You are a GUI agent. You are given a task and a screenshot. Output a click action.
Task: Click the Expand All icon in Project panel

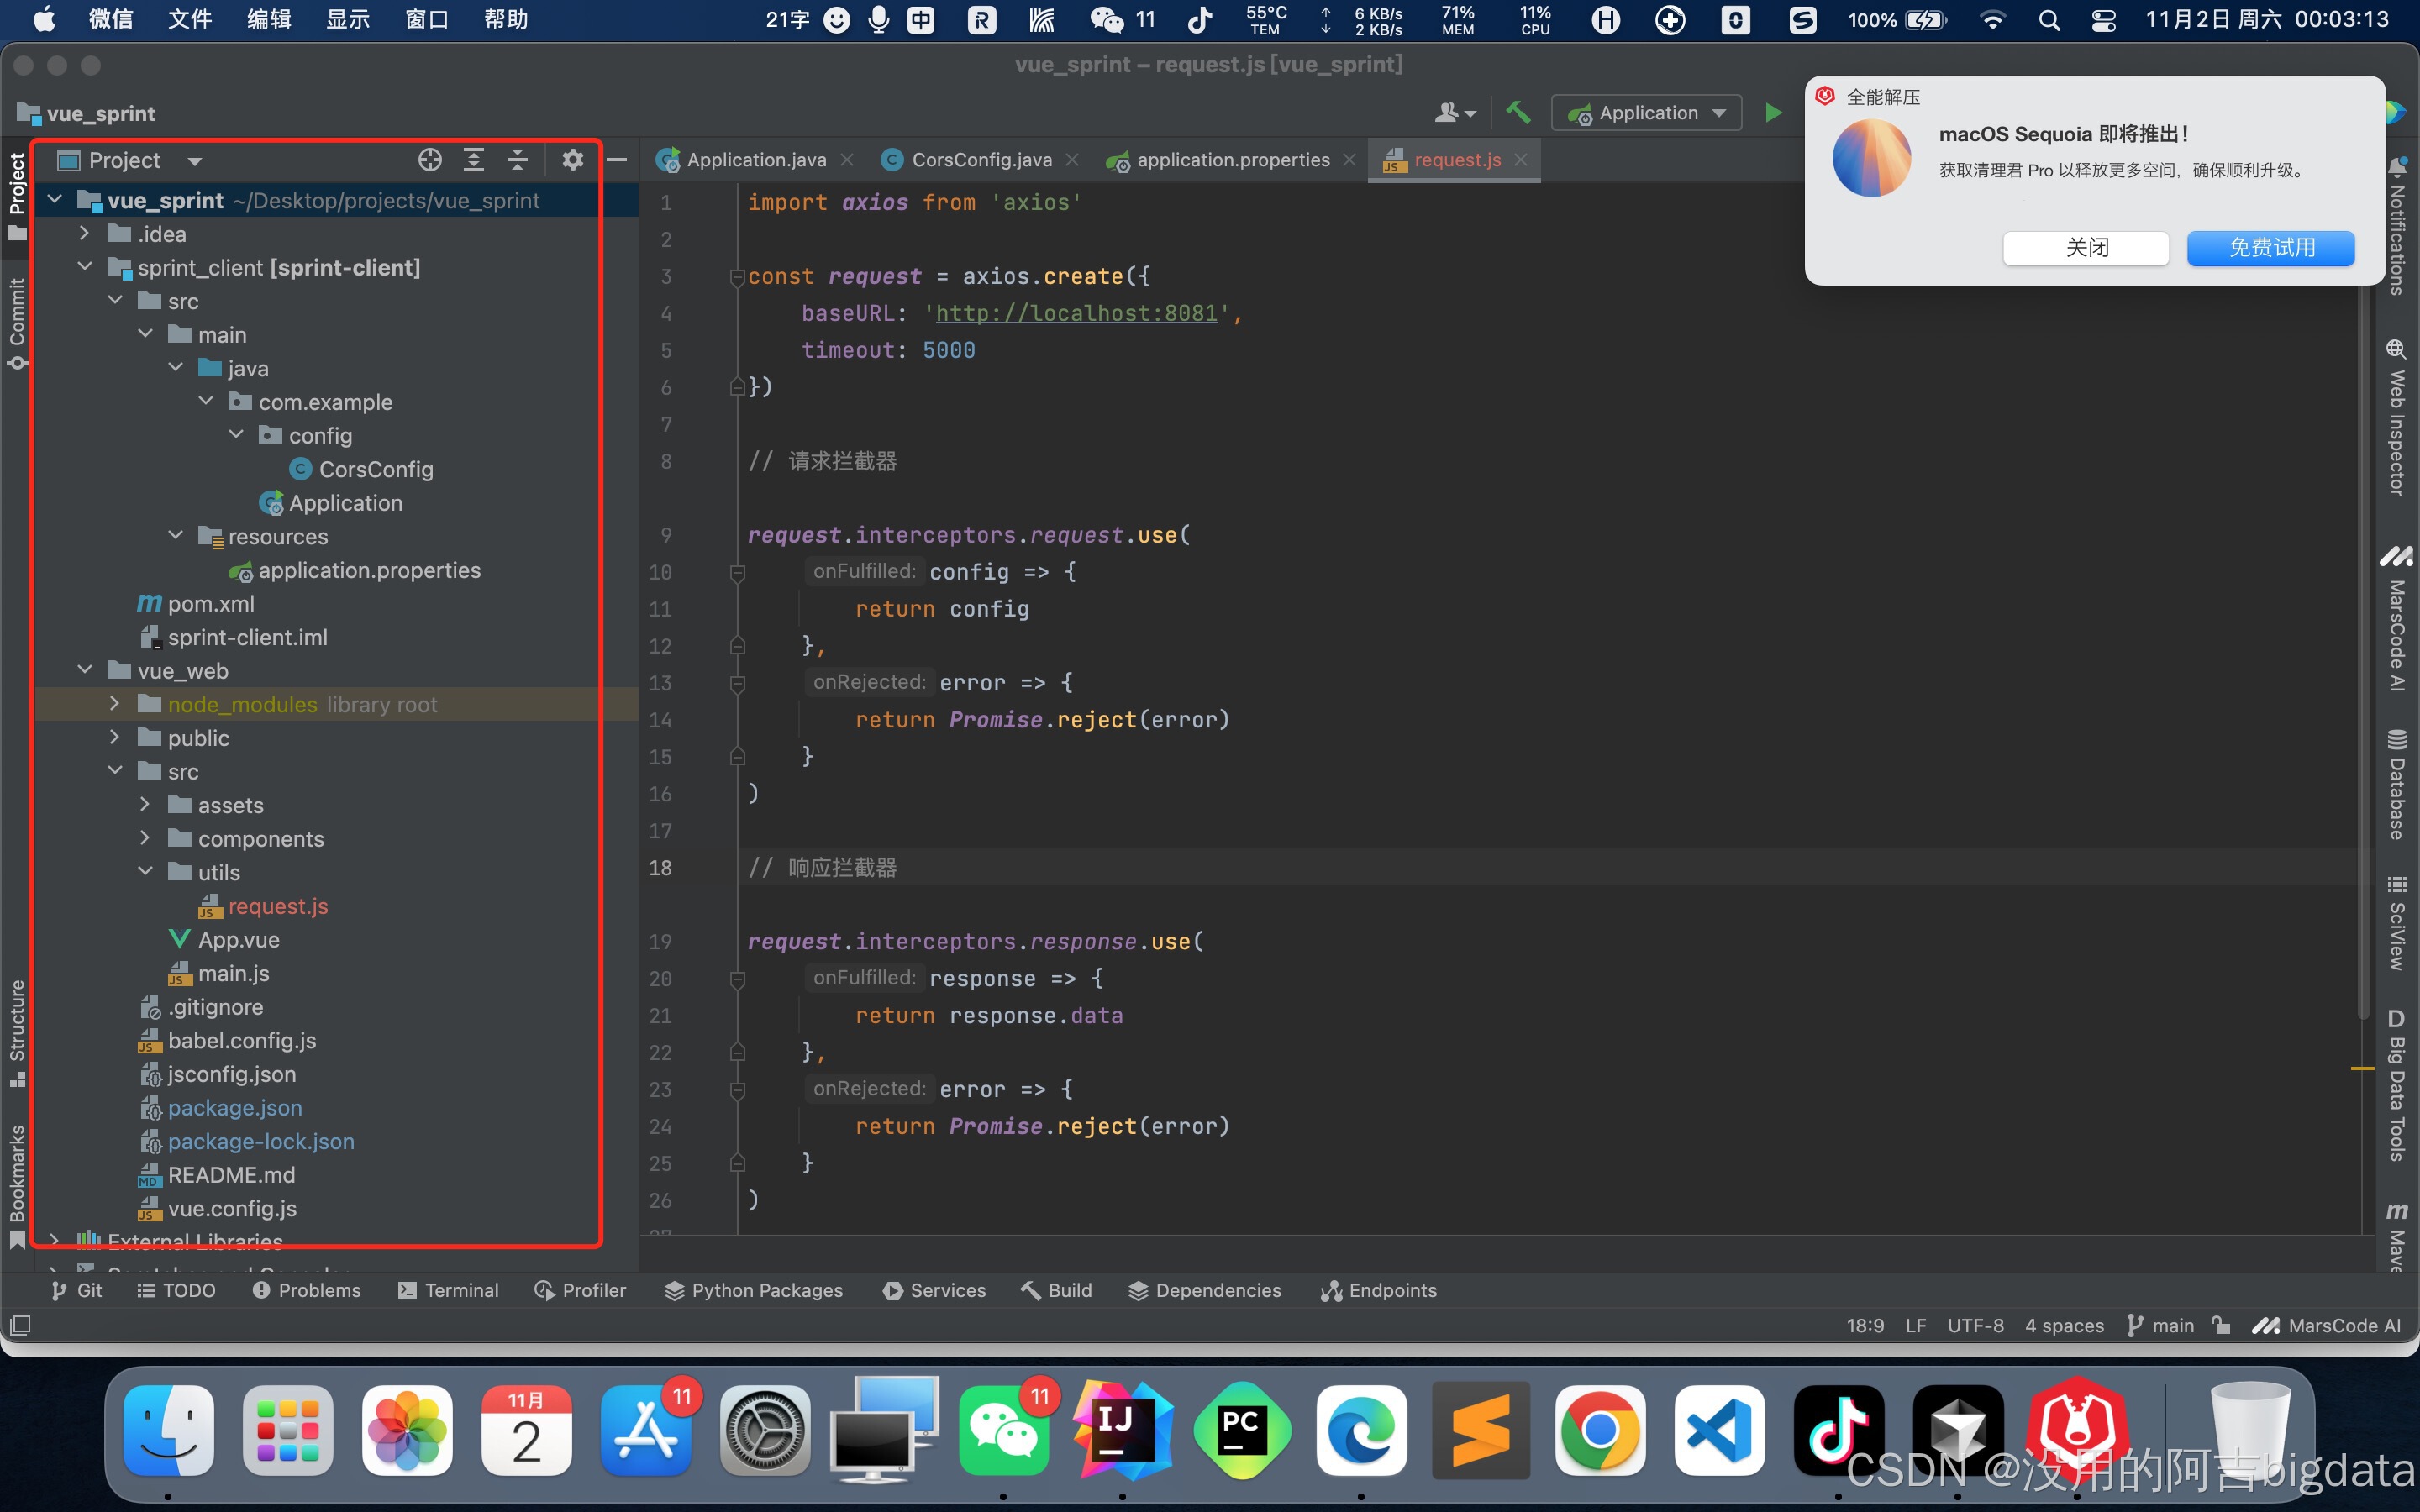tap(474, 160)
